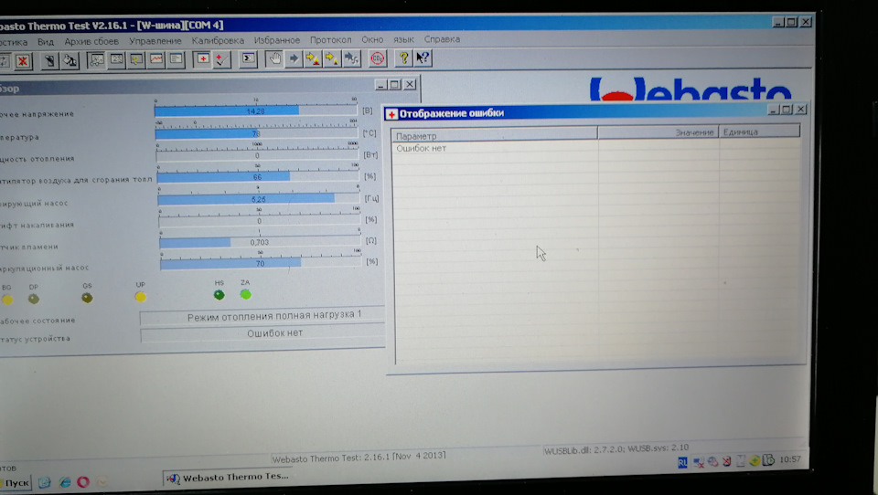Click the yellow question mark help icon

coord(403,58)
